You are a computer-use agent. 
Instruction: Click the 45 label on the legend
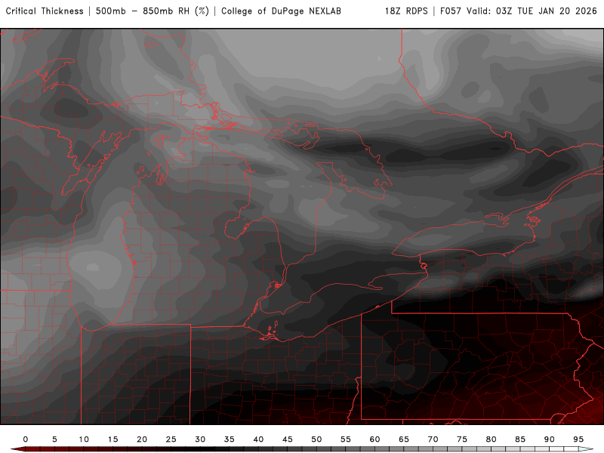click(x=288, y=439)
